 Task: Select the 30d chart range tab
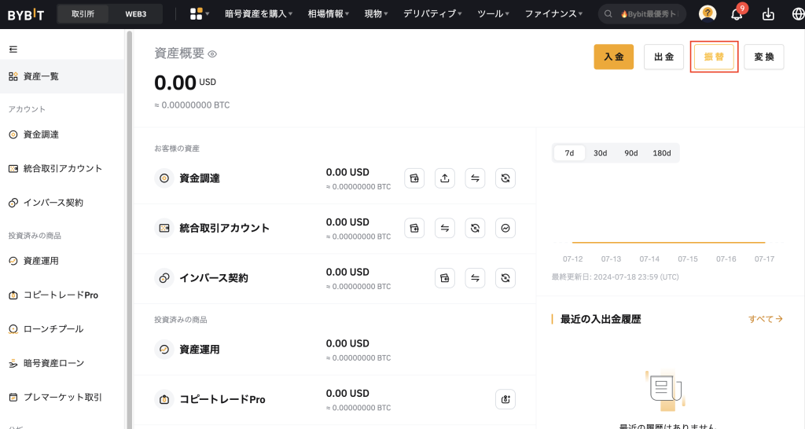click(x=600, y=153)
